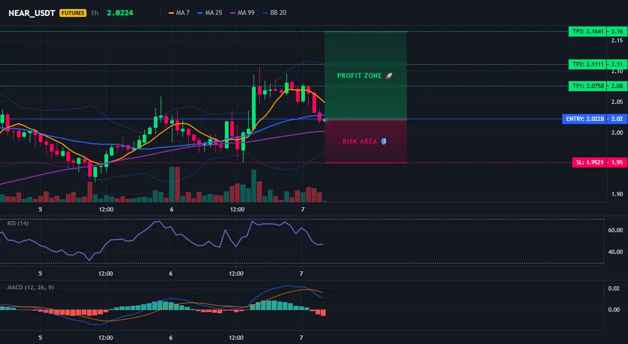The image size is (628, 344).
Task: Click date label 5 on main chart axis
Action: pyautogui.click(x=40, y=209)
